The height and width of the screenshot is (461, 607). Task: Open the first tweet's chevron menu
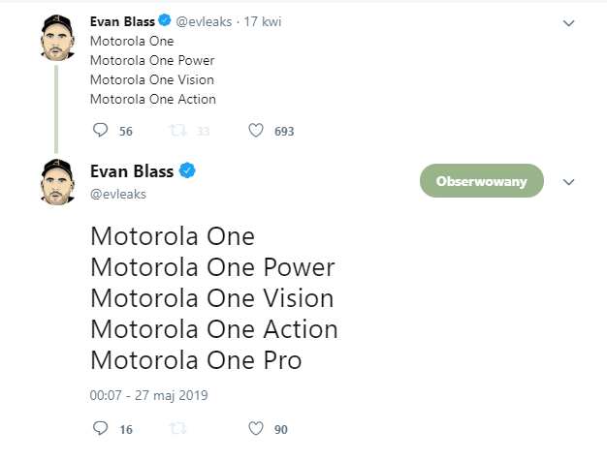[x=568, y=22]
